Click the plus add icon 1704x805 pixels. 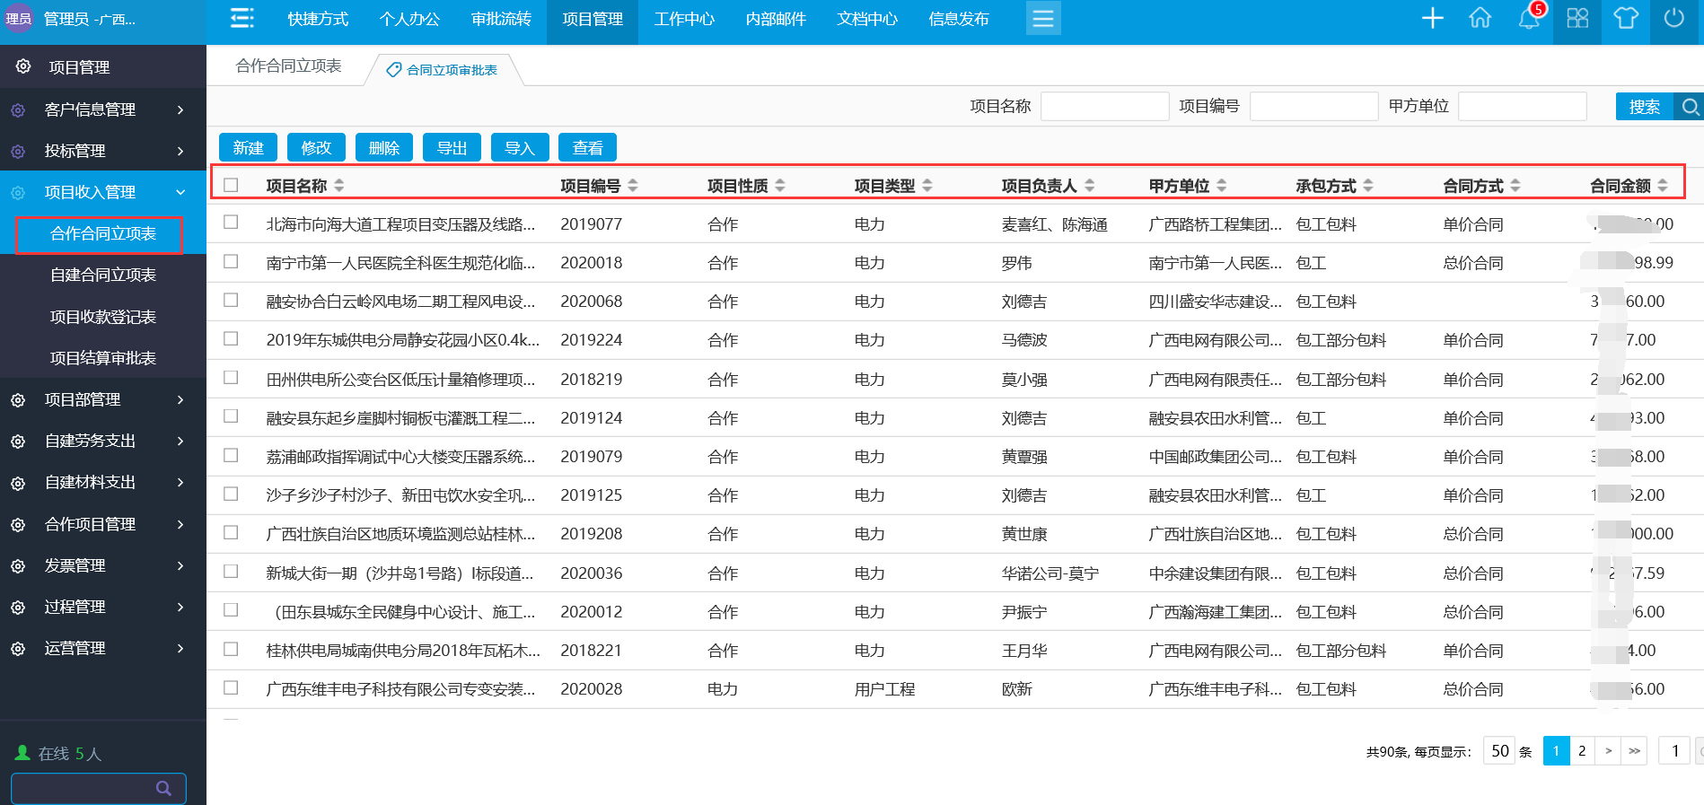point(1432,18)
